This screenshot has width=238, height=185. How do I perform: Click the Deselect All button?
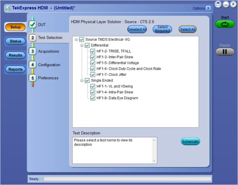[x=137, y=29]
